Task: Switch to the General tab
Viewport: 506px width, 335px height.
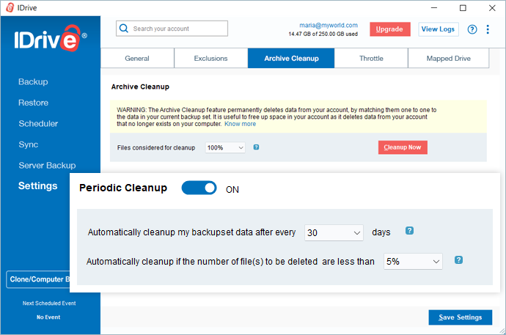Action: [x=137, y=59]
